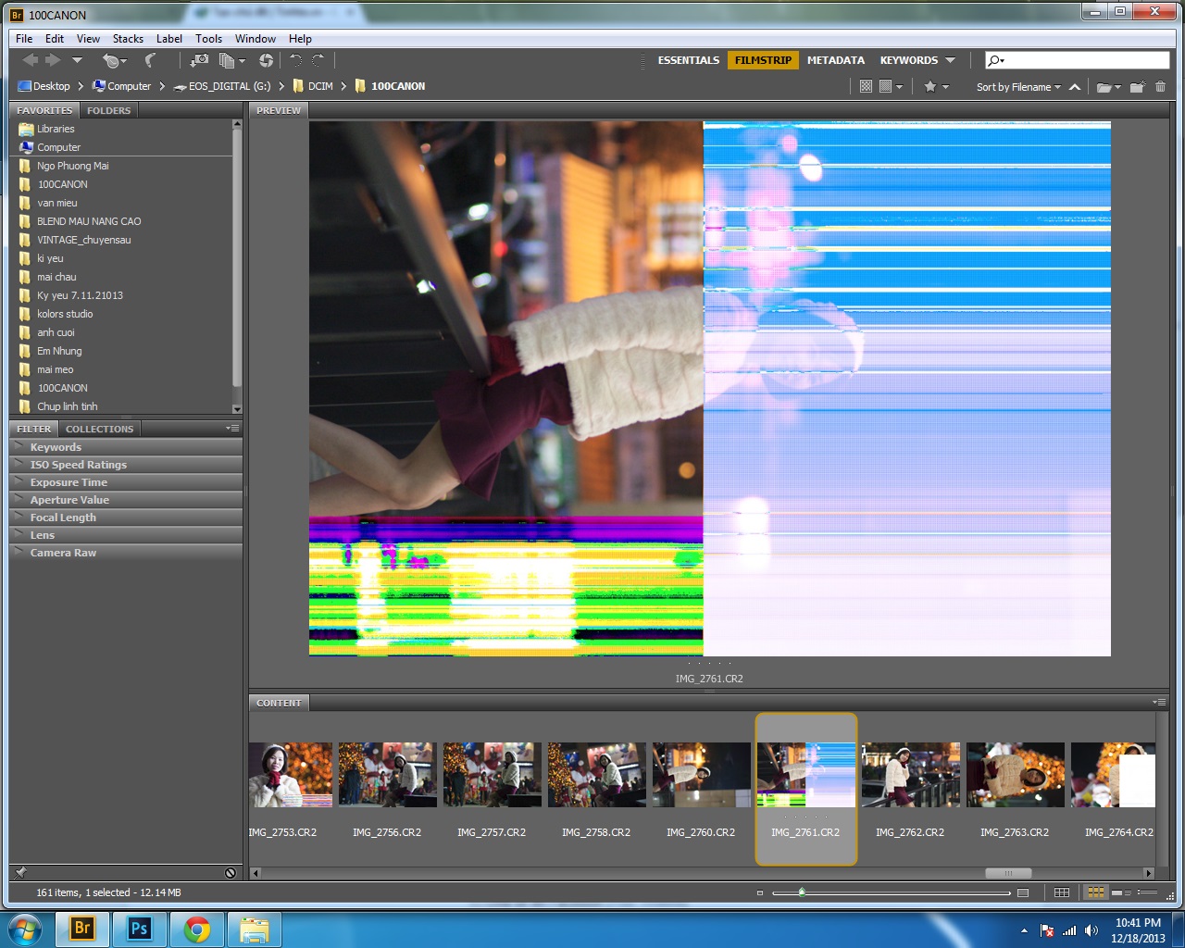Rotate image 90° clockwise

click(x=318, y=60)
